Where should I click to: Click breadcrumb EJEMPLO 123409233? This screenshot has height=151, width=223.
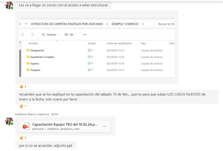[x=125, y=24]
